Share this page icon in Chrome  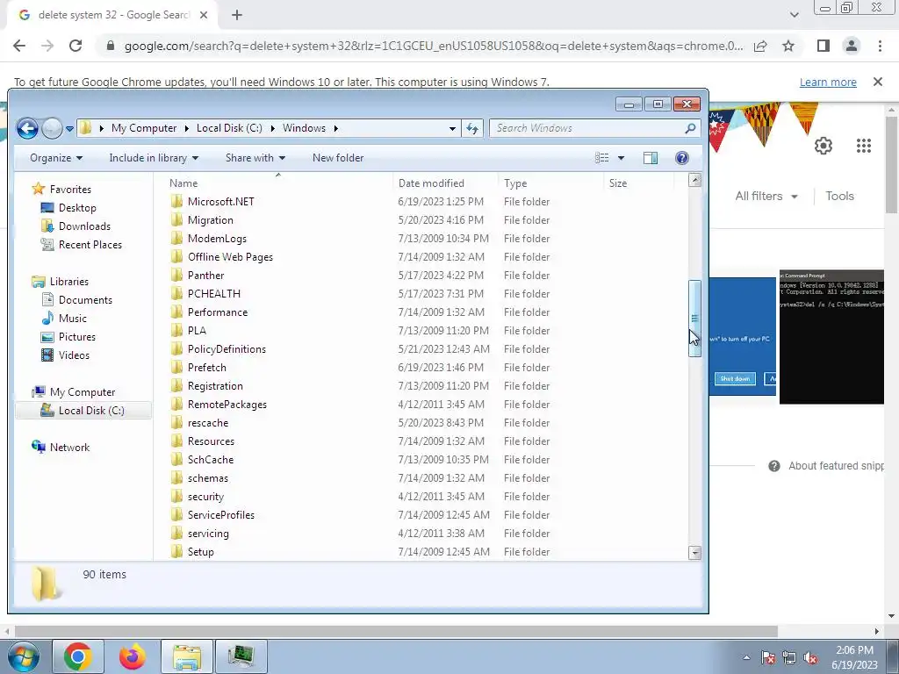tap(760, 46)
